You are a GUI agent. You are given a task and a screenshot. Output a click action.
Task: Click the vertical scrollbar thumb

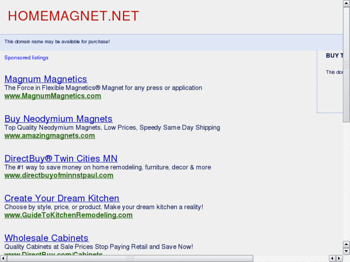coord(346,65)
